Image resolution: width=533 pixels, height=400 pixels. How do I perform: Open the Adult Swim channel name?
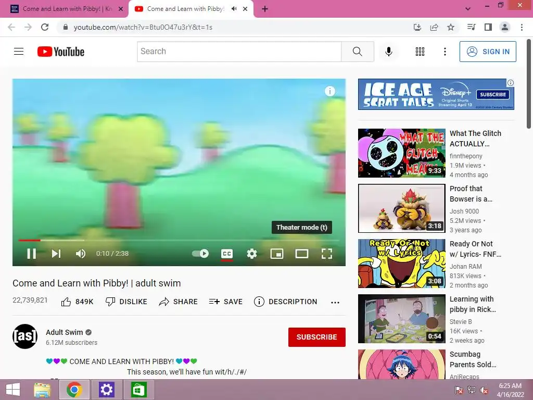coord(64,332)
